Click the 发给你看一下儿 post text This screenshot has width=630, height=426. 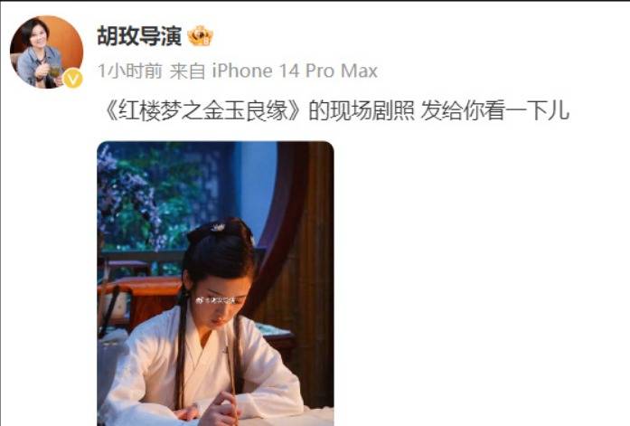(x=495, y=110)
